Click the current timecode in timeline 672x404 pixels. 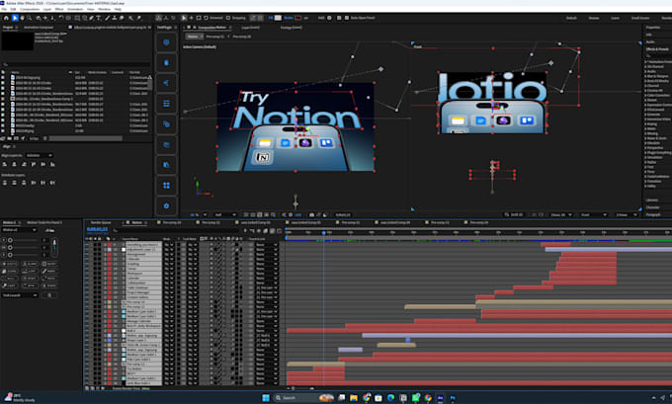coord(97,229)
